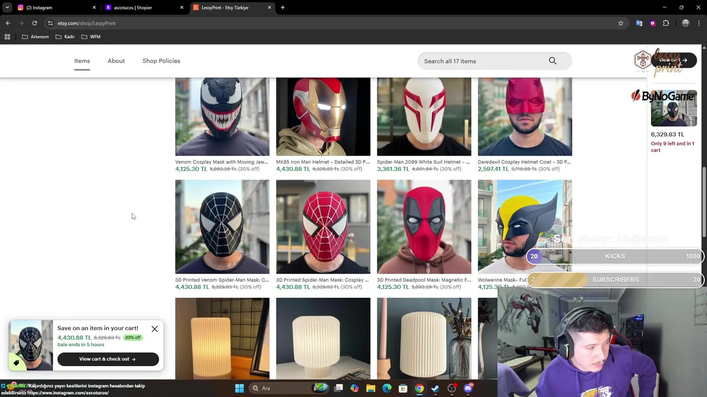Open the 3D Printed Deadpool Mask image
The width and height of the screenshot is (707, 397).
click(x=424, y=227)
